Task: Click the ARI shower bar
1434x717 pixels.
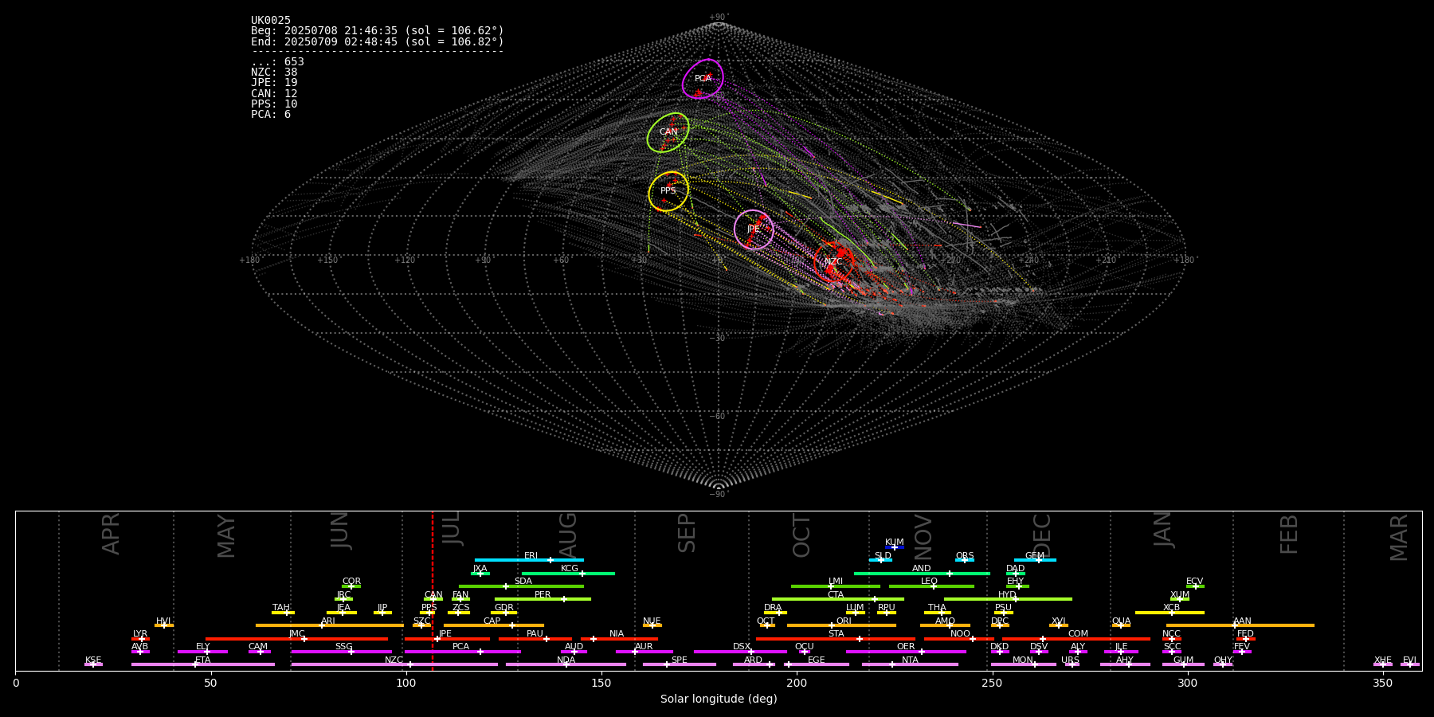Action: click(330, 625)
